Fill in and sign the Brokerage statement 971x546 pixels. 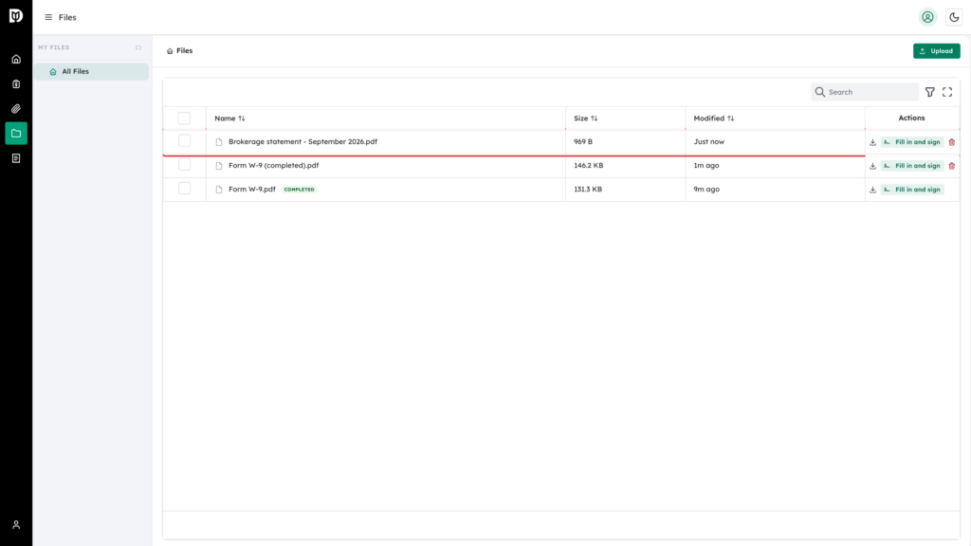[x=912, y=142]
